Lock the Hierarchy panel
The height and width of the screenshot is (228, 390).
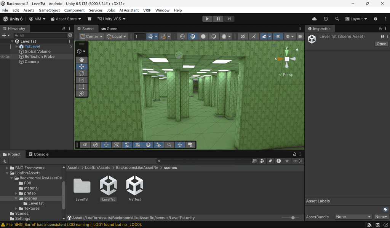(x=64, y=28)
